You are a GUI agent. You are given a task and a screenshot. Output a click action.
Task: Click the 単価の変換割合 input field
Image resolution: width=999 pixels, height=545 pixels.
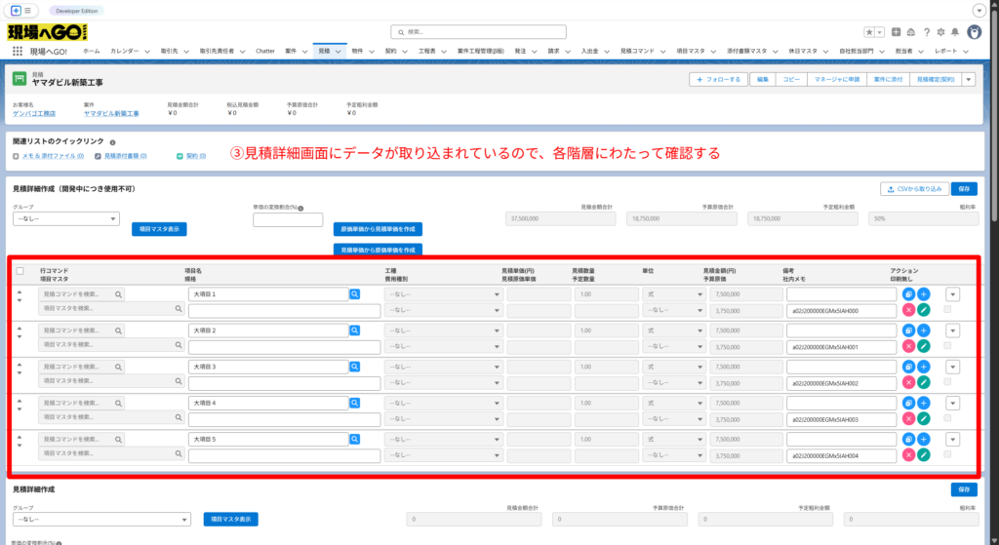tap(287, 220)
